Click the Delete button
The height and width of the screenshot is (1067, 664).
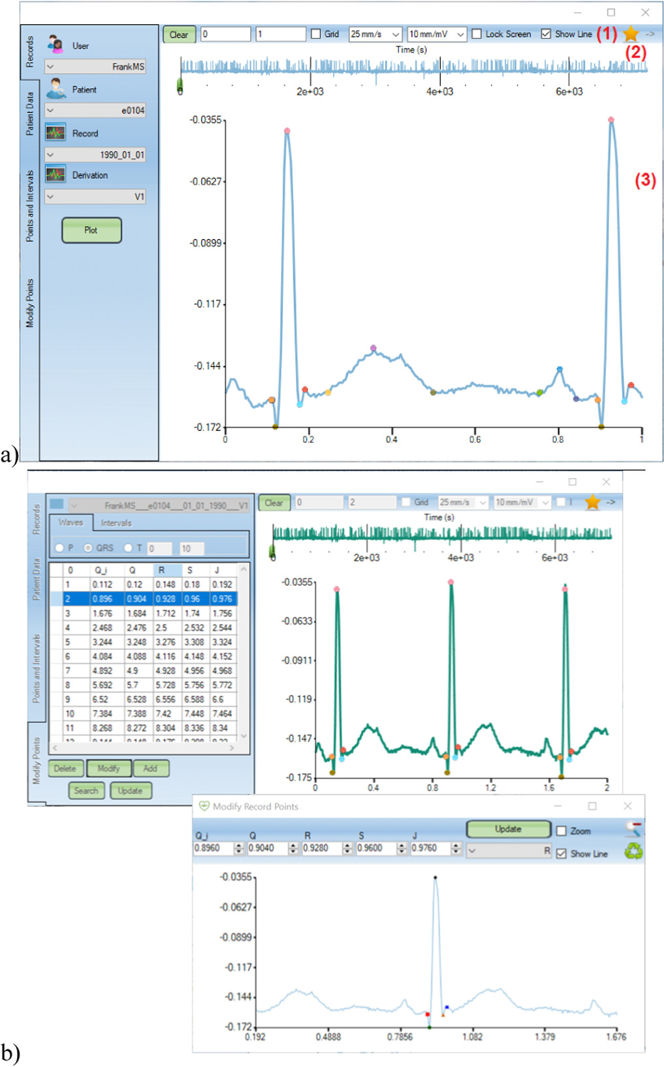click(x=65, y=769)
